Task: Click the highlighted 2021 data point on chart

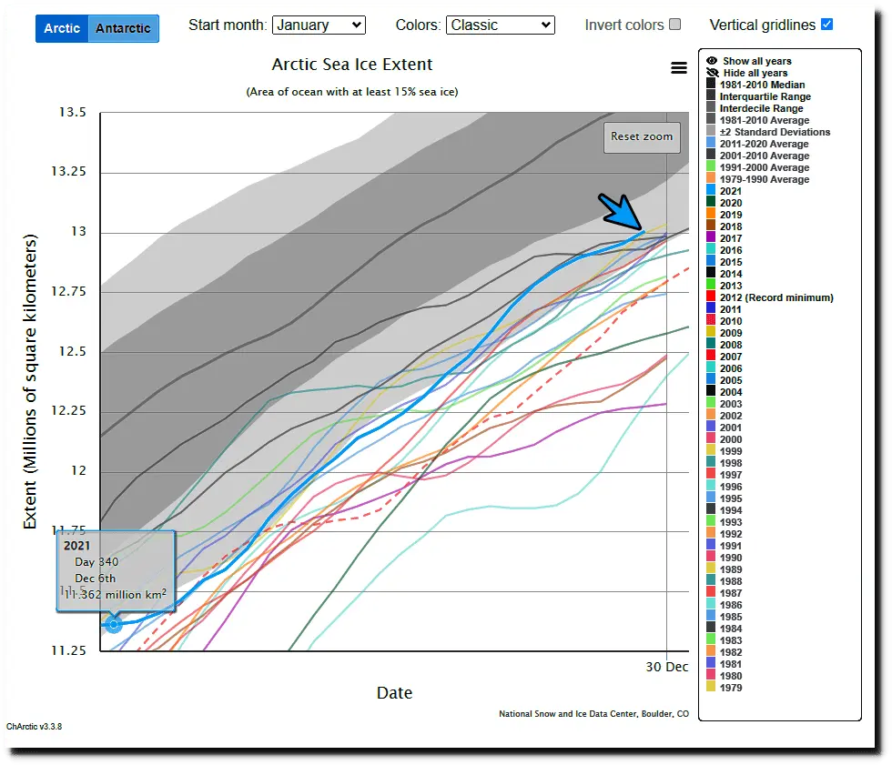Action: coord(114,624)
